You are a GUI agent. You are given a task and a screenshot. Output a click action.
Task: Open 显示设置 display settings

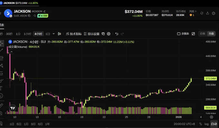pyautogui.click(x=91, y=34)
